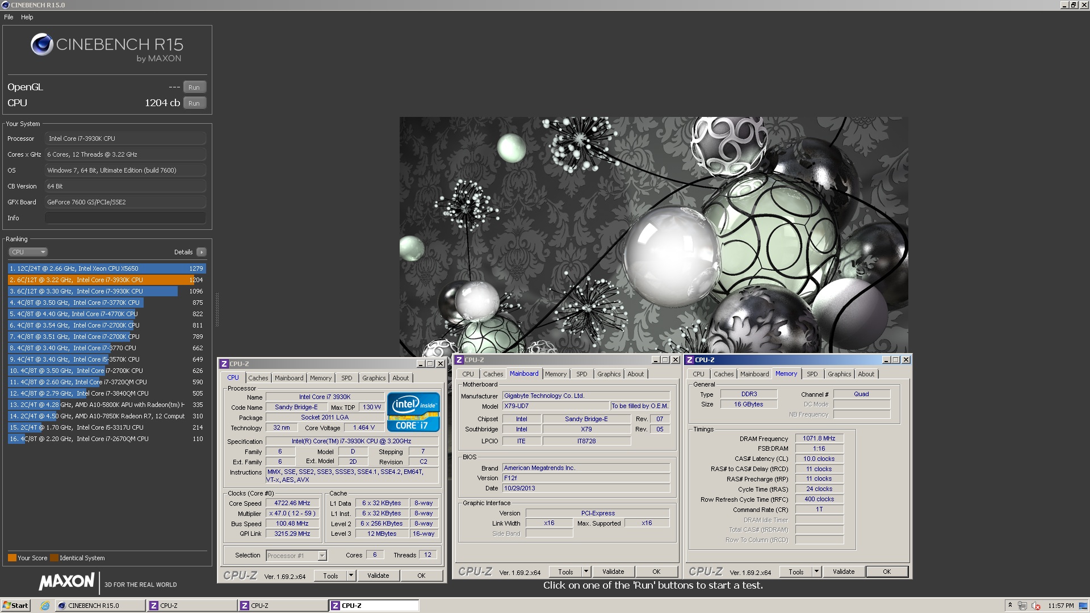Click the network tray icon
This screenshot has height=613, width=1090.
(1022, 606)
